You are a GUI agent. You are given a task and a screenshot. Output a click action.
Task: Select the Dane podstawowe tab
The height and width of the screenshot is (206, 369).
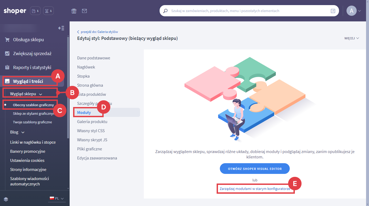point(93,58)
